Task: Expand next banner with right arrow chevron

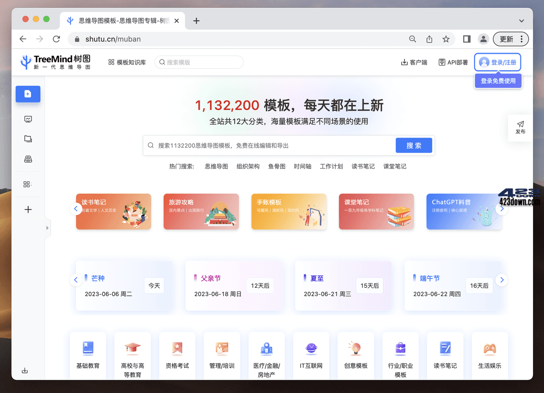Action: pyautogui.click(x=502, y=209)
